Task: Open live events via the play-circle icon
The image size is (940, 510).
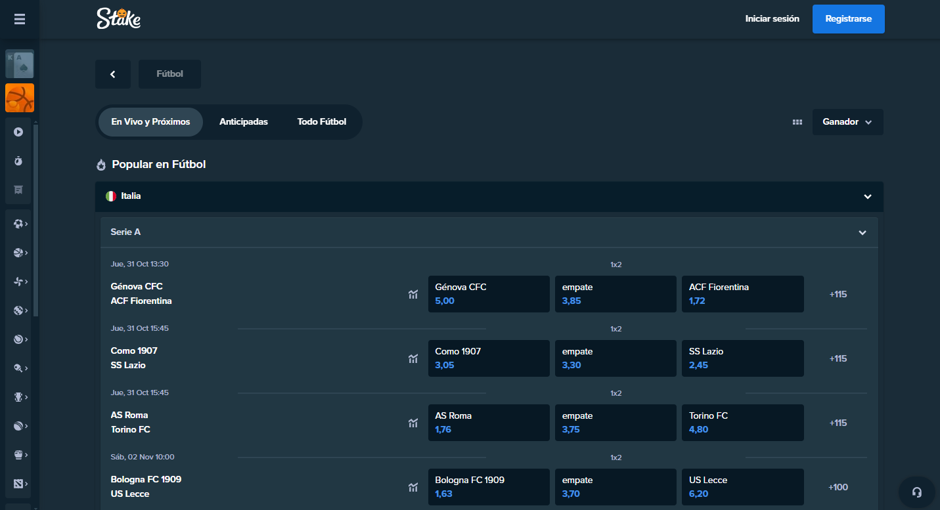Action: click(18, 132)
